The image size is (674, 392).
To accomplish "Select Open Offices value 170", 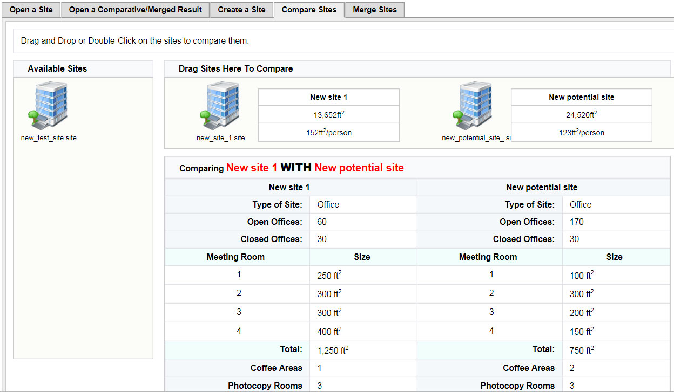I will 577,222.
